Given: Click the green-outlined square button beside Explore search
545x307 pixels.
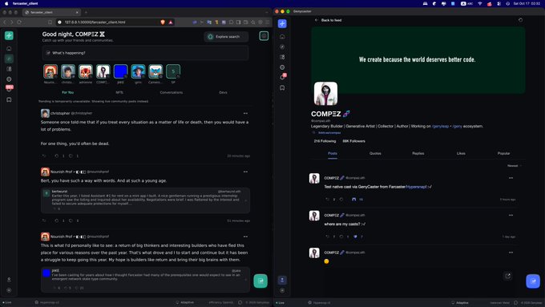Looking at the screenshot, I should [x=264, y=36].
